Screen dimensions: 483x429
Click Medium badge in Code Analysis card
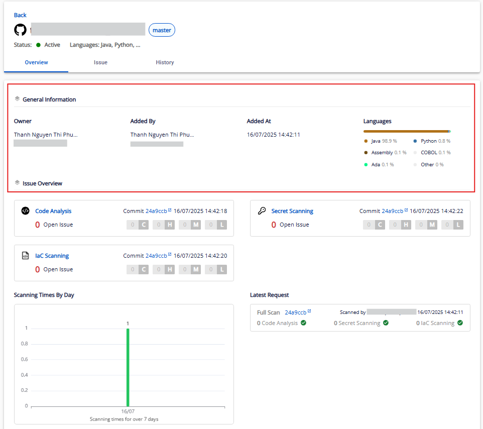(190, 225)
